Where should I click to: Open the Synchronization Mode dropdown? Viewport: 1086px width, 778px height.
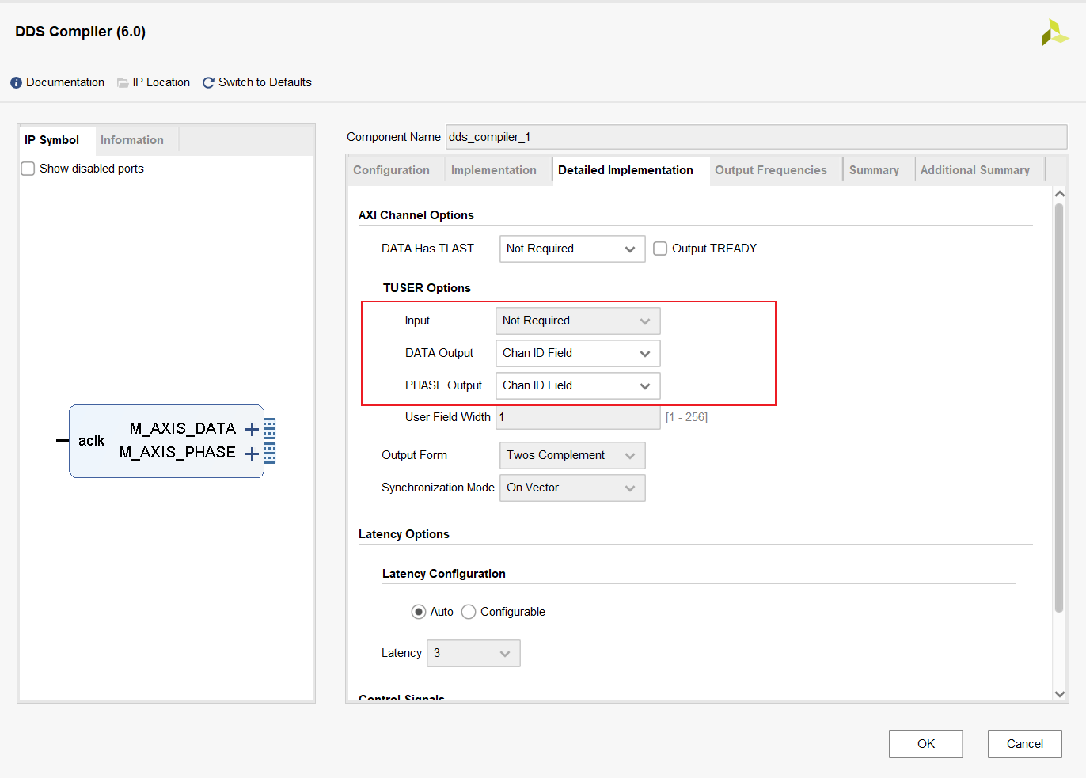tap(572, 488)
